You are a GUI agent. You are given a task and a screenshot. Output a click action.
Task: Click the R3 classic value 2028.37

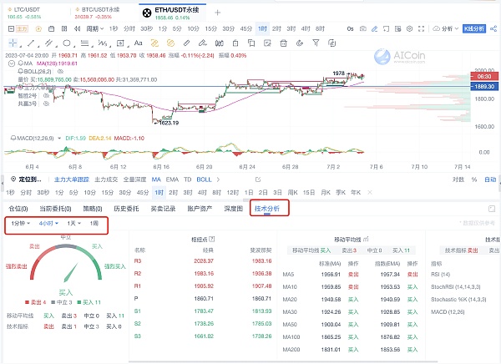tap(204, 261)
